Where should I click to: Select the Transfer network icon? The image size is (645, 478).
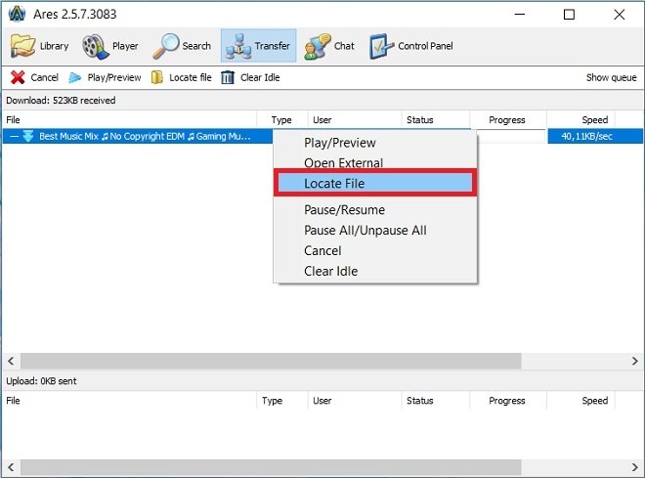[238, 46]
